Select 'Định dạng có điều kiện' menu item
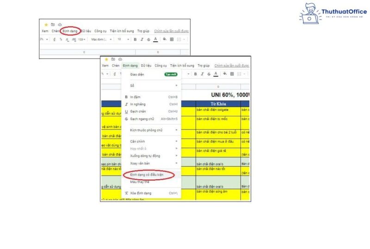Screen dimensions: 370x249 (x=151, y=175)
